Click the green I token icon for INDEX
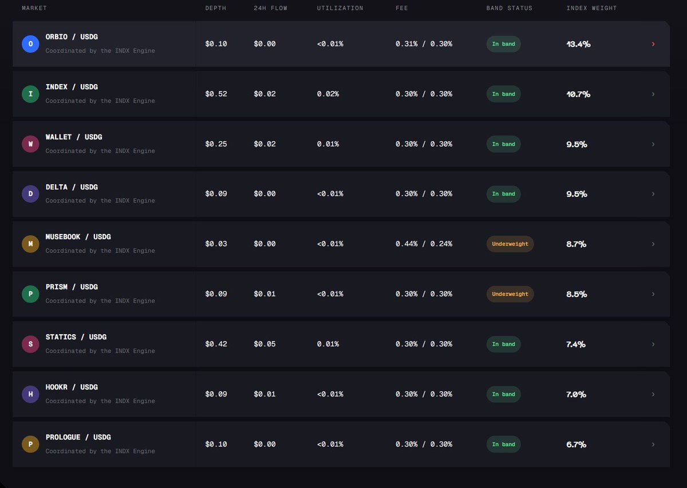The width and height of the screenshot is (687, 488). tap(30, 94)
